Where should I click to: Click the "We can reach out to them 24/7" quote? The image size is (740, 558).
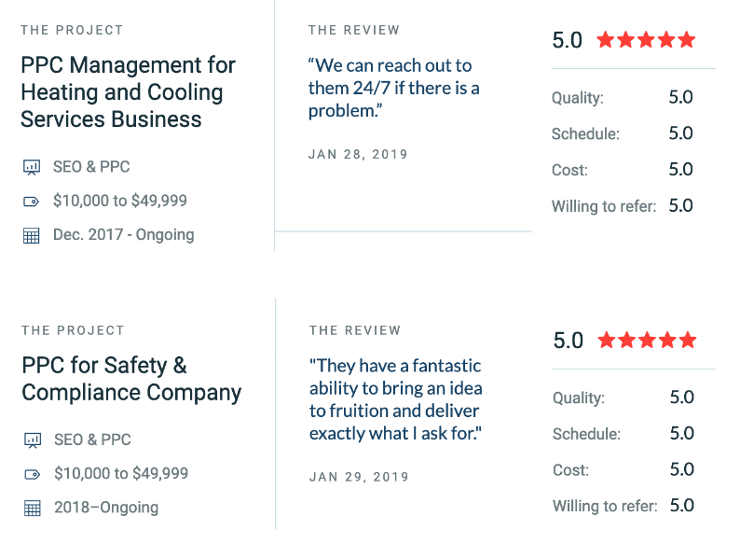click(x=394, y=89)
